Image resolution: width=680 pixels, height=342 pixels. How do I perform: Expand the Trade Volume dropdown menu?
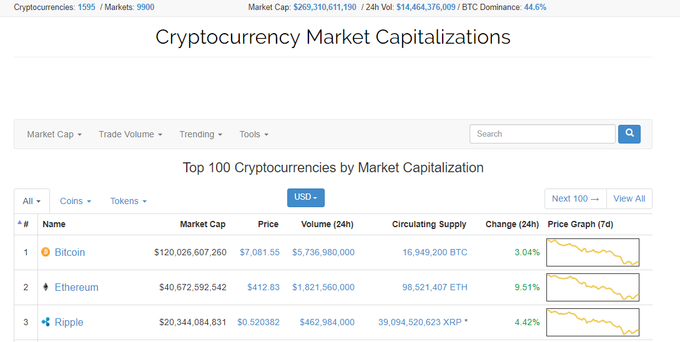pyautogui.click(x=131, y=134)
